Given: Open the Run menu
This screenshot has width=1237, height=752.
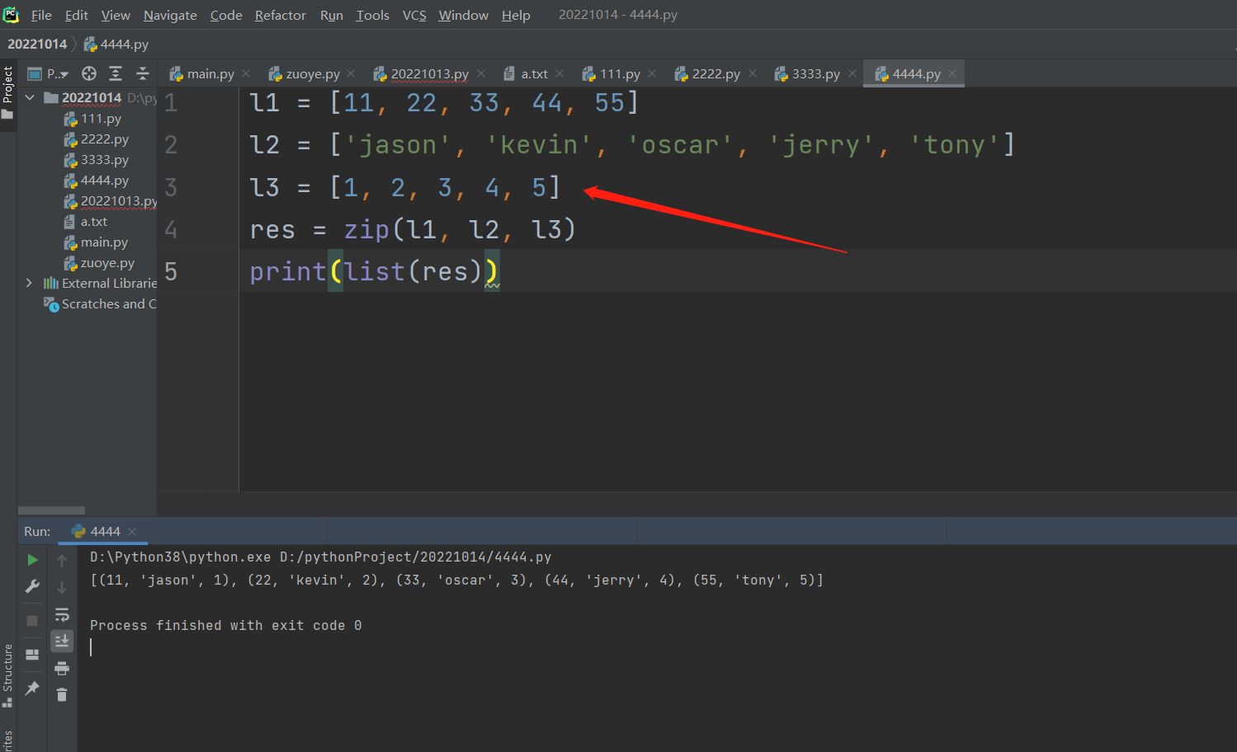Looking at the screenshot, I should pos(332,15).
